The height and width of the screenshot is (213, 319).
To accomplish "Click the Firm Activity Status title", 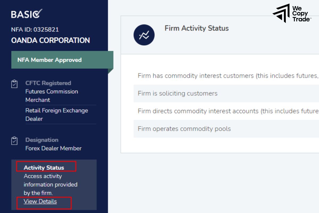I will pyautogui.click(x=196, y=28).
